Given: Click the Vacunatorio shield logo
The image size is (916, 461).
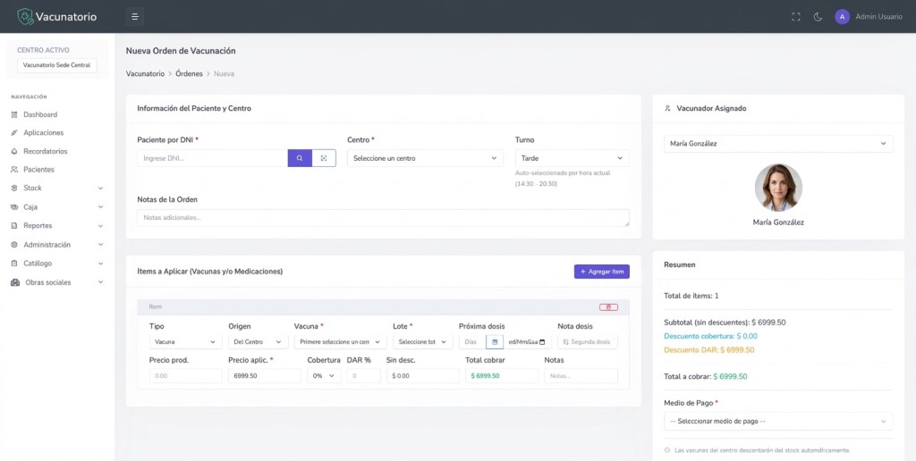Looking at the screenshot, I should point(25,16).
